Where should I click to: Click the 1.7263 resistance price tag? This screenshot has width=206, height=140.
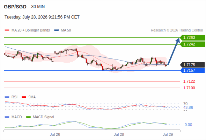[192, 38]
